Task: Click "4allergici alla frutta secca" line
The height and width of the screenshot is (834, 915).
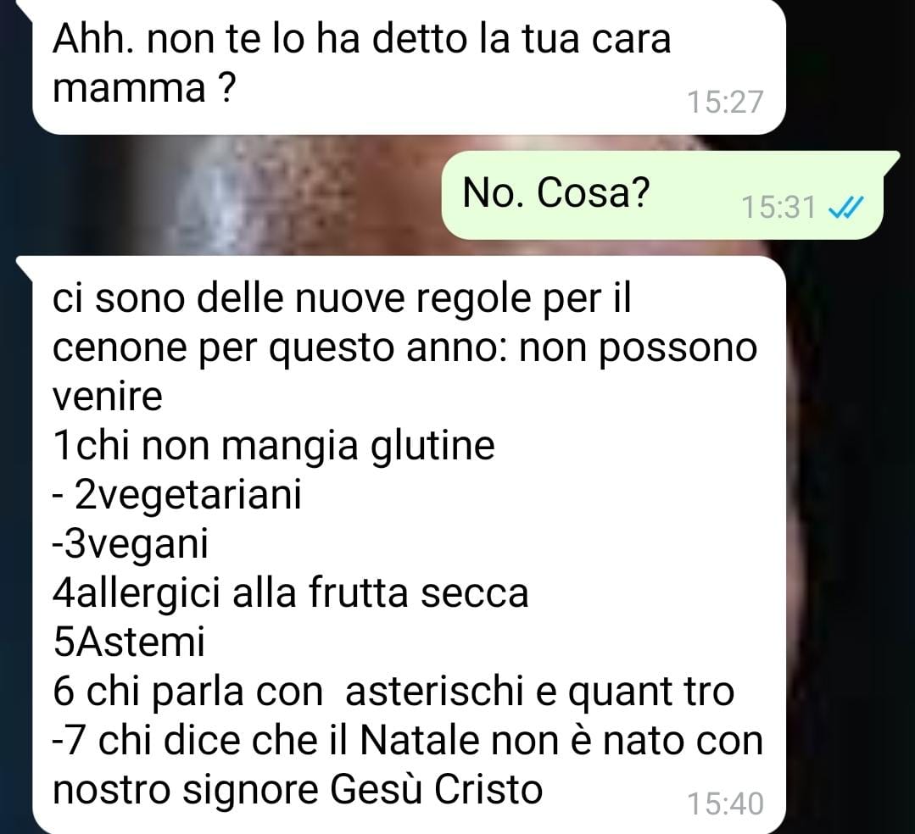Action: pyautogui.click(x=291, y=593)
